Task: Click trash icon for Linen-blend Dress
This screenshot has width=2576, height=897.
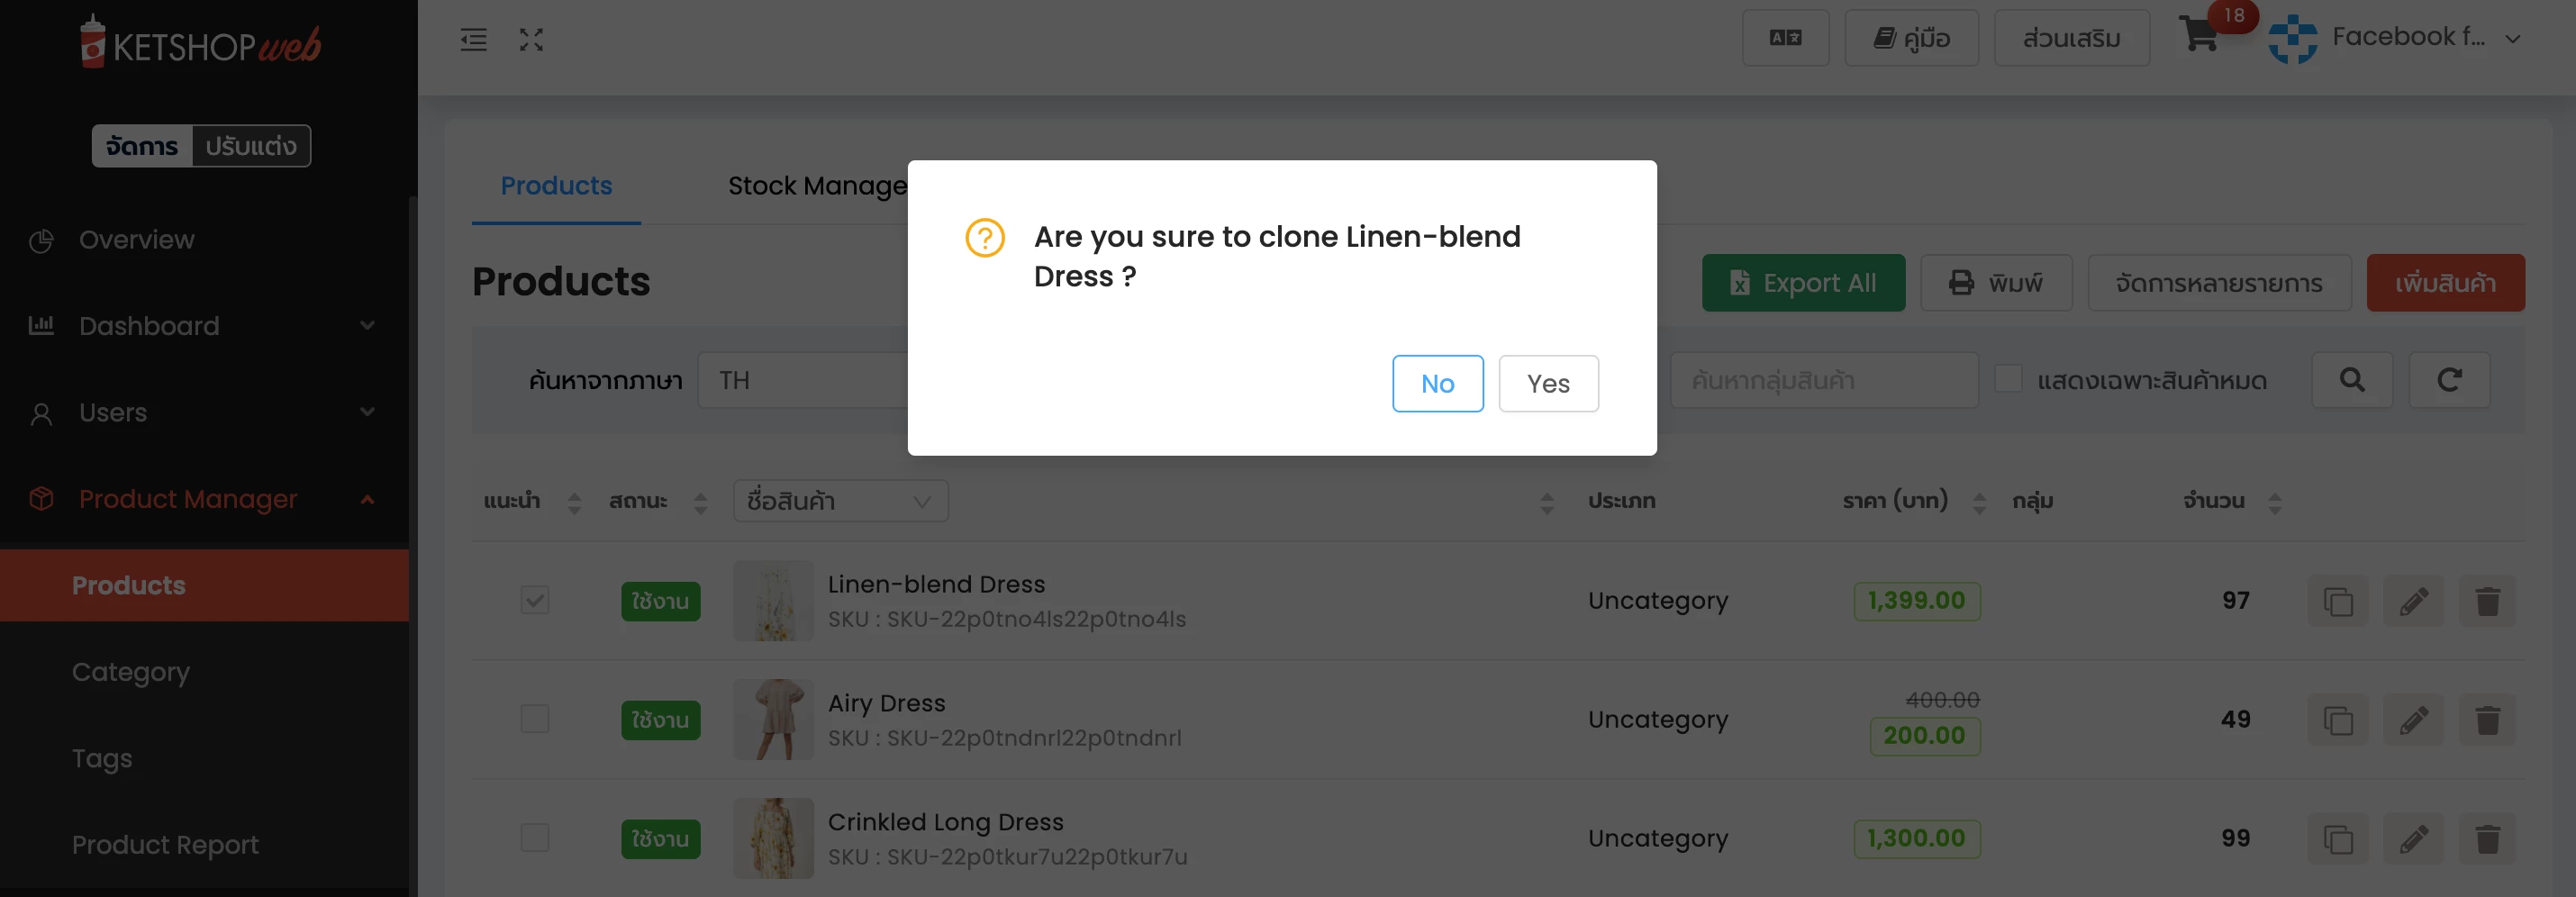Action: click(x=2487, y=601)
